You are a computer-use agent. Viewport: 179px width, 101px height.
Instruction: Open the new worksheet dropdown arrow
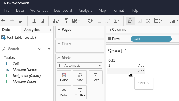[x=59, y=21]
